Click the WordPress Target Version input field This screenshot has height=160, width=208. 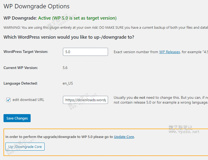(85, 52)
